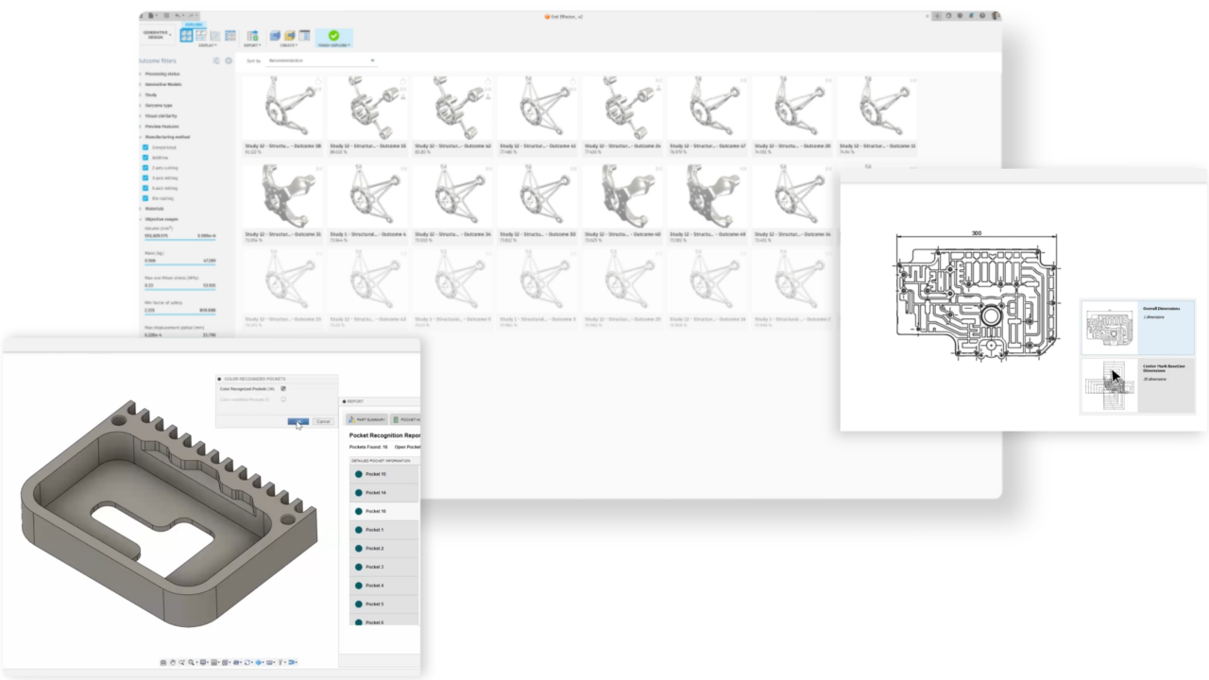Viewport: 1209px width, 680px height.
Task: Uncheck the 5 axis milling method
Action: pos(145,188)
